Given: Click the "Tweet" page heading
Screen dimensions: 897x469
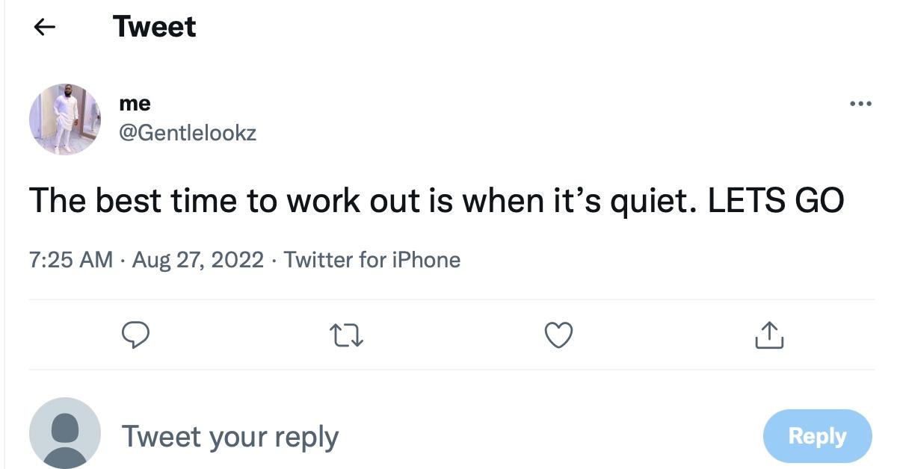Looking at the screenshot, I should (x=155, y=28).
